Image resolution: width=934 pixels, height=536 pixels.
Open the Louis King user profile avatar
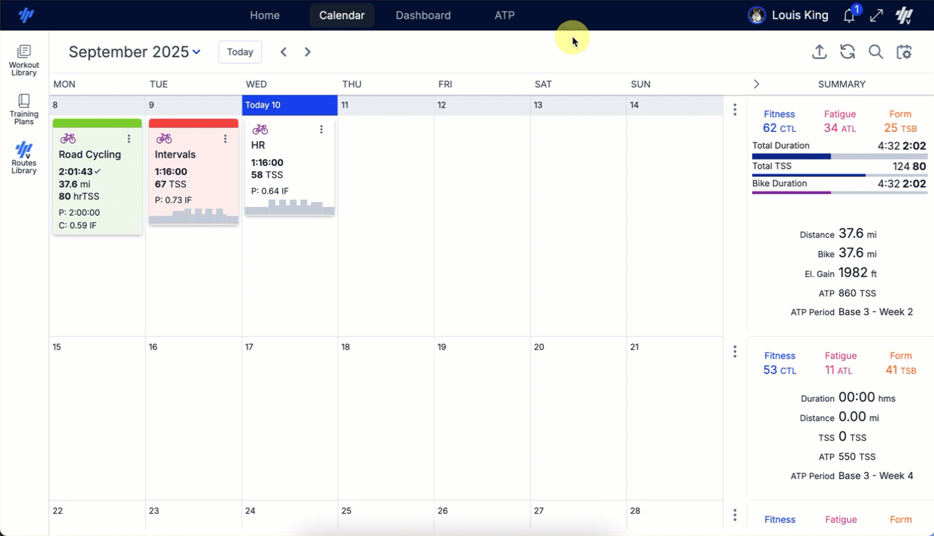[756, 15]
